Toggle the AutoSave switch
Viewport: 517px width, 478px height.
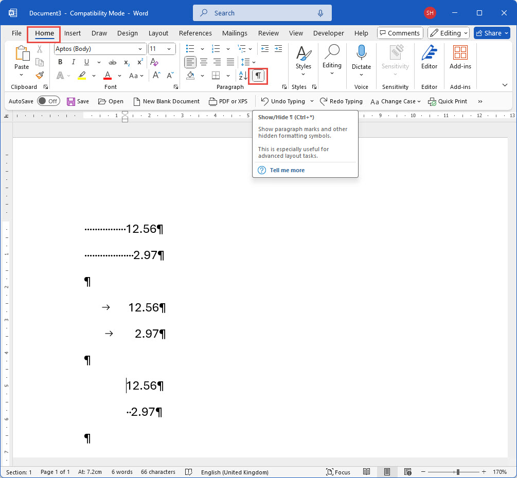click(x=48, y=101)
